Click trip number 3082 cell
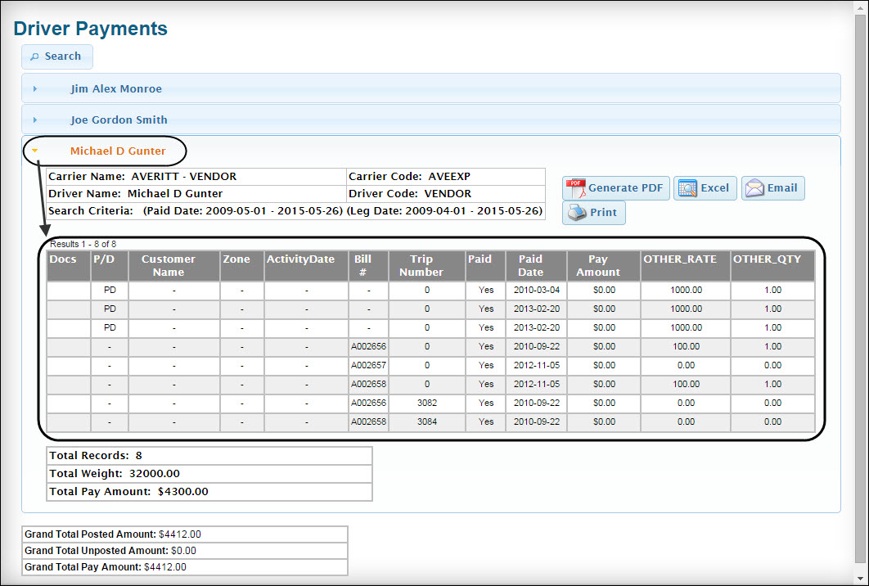The height and width of the screenshot is (586, 869). (426, 403)
